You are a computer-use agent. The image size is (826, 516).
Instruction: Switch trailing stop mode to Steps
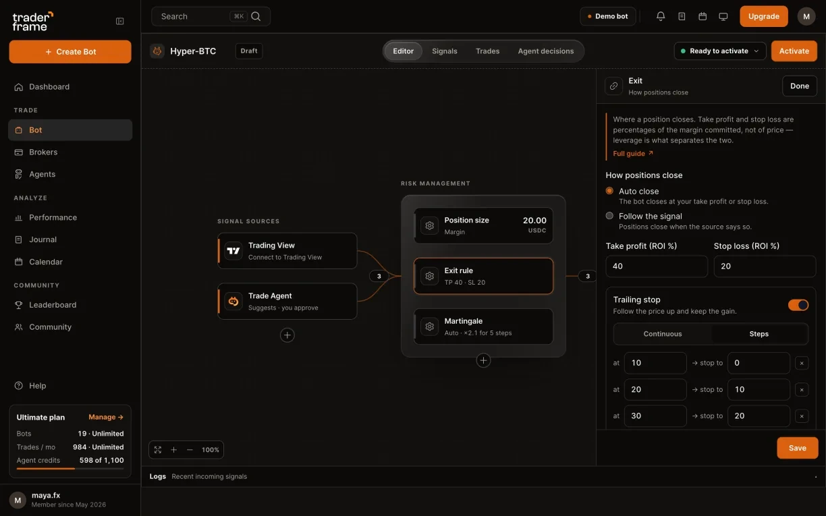point(759,334)
